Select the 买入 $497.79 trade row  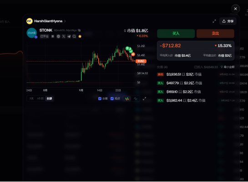click(196, 83)
